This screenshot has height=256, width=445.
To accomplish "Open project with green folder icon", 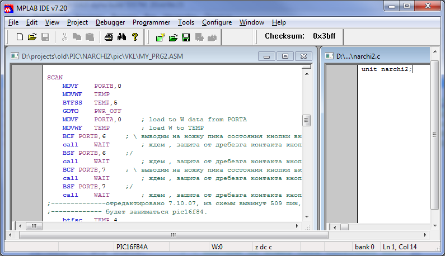I will tap(173, 37).
